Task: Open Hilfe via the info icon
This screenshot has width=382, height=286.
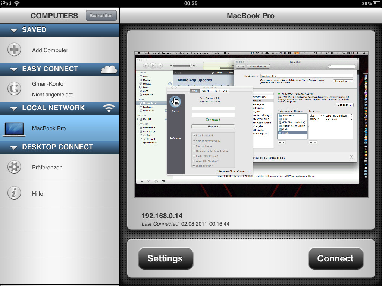Action: [14, 193]
